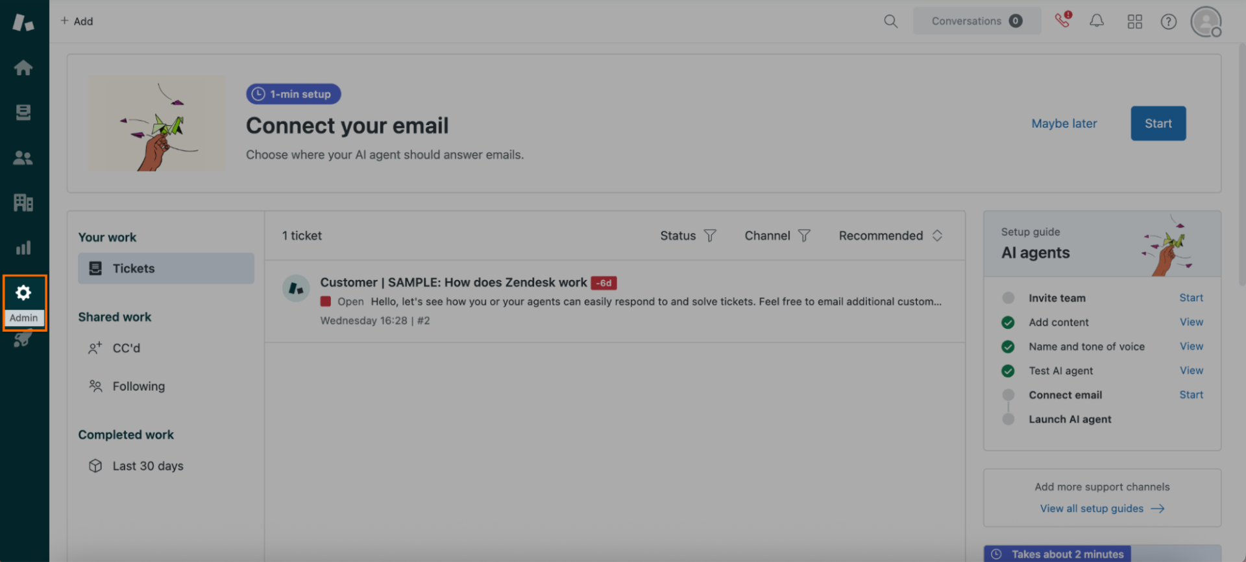Select Following under Shared work
Image resolution: width=1246 pixels, height=562 pixels.
[x=138, y=386]
